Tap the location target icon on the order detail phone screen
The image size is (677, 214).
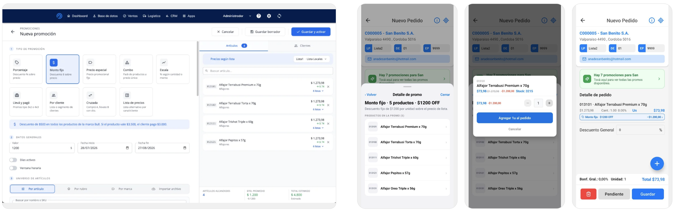point(661,21)
